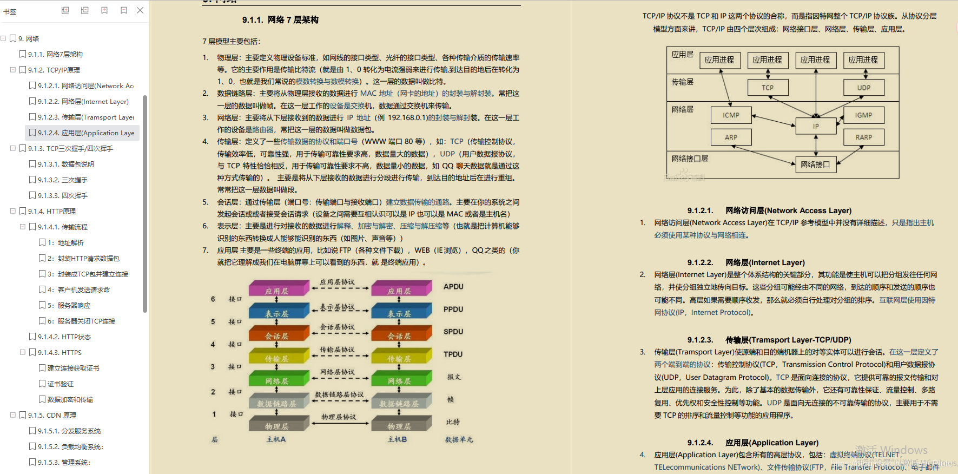958x474 pixels.
Task: Jump to bookmark 证书验证
Action: point(61,384)
